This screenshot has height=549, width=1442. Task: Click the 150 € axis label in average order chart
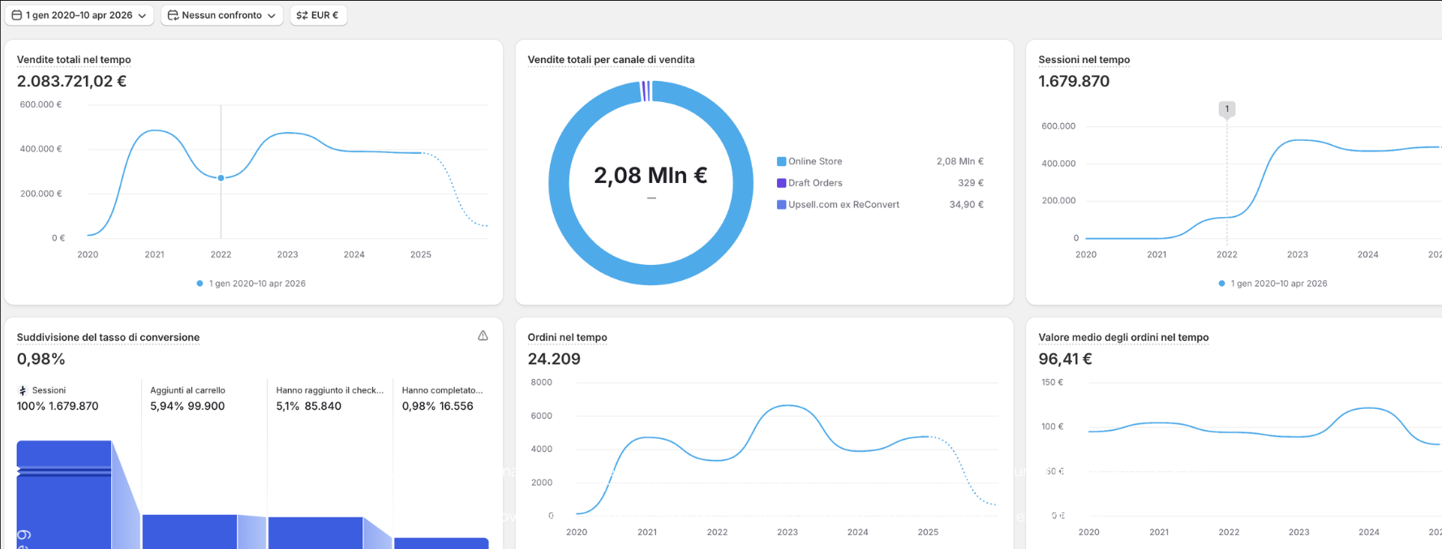point(1052,382)
